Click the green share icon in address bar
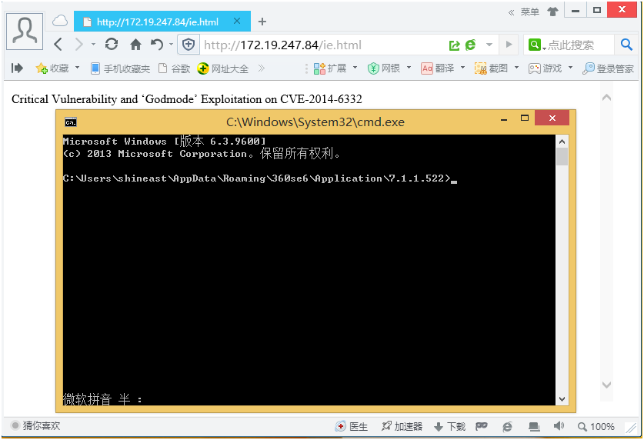 click(x=454, y=45)
